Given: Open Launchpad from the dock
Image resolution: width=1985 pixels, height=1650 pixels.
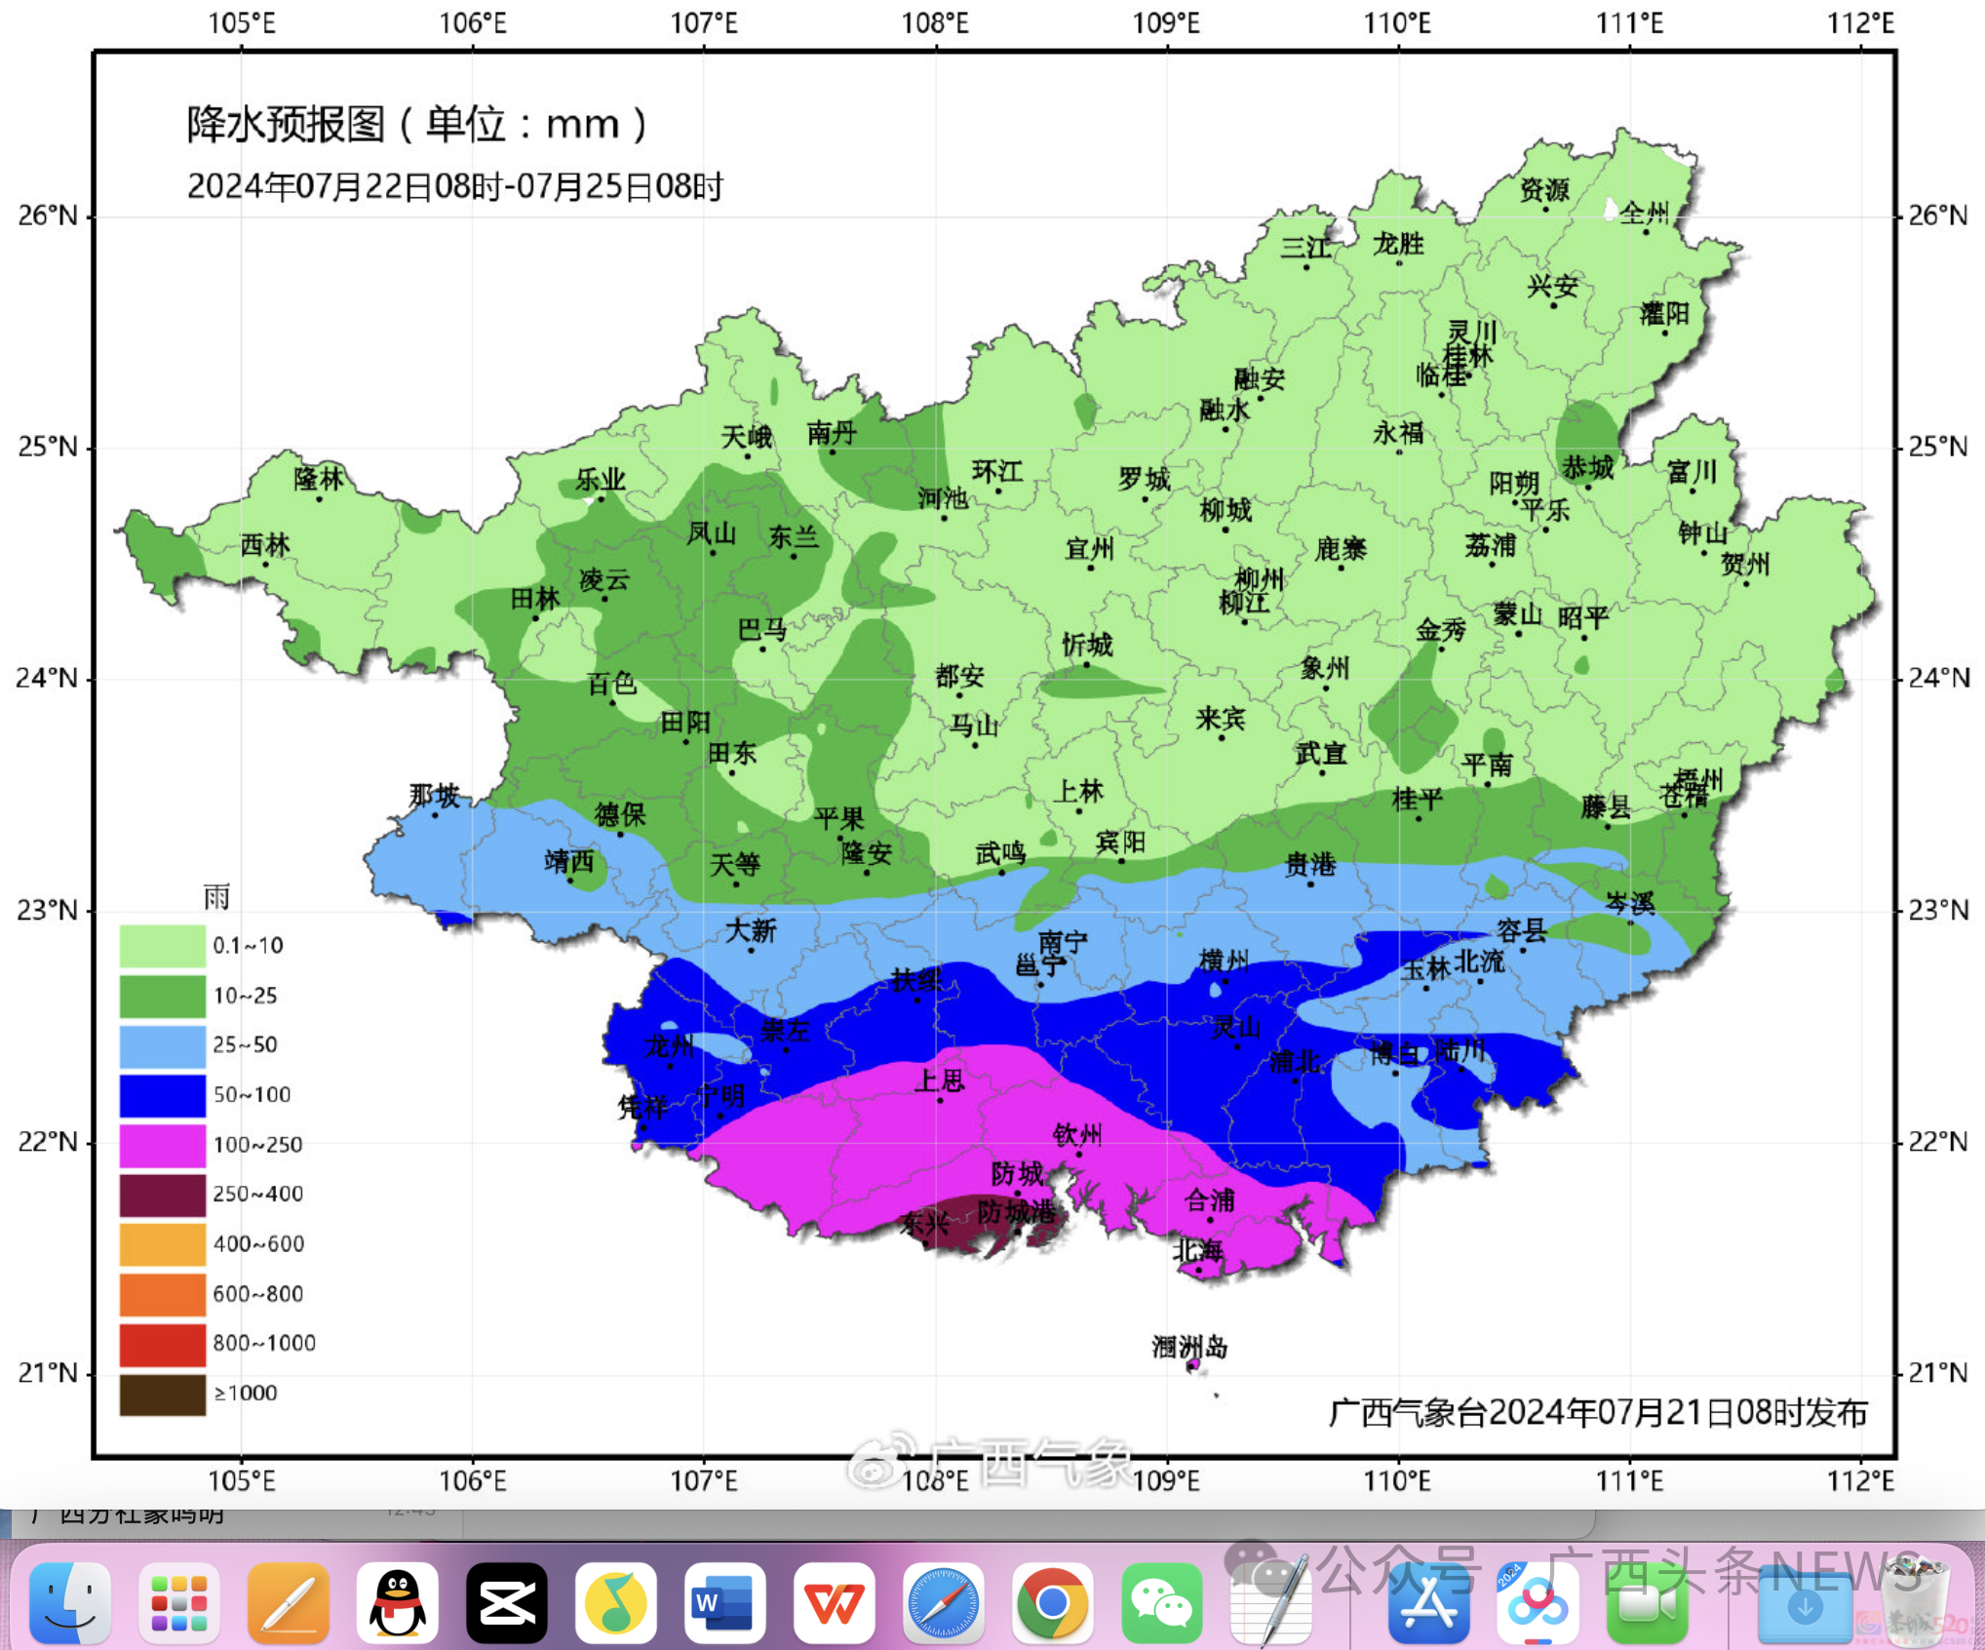Looking at the screenshot, I should coord(178,1602).
